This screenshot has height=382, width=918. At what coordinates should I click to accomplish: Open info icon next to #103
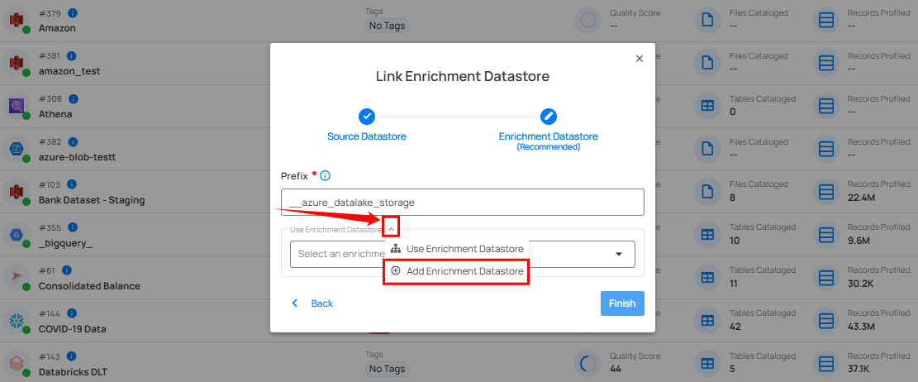(x=71, y=184)
